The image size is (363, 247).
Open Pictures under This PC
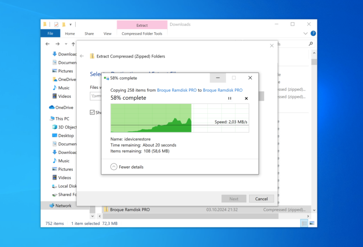click(x=62, y=169)
